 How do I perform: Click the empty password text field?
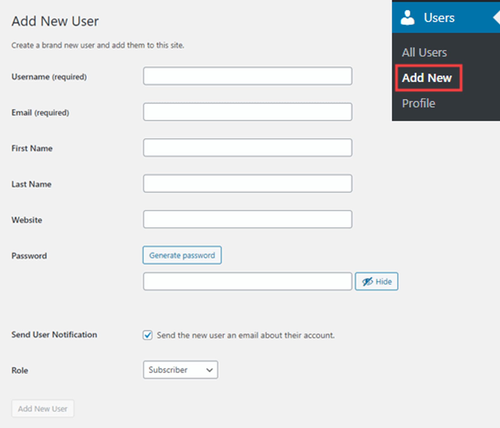point(248,281)
